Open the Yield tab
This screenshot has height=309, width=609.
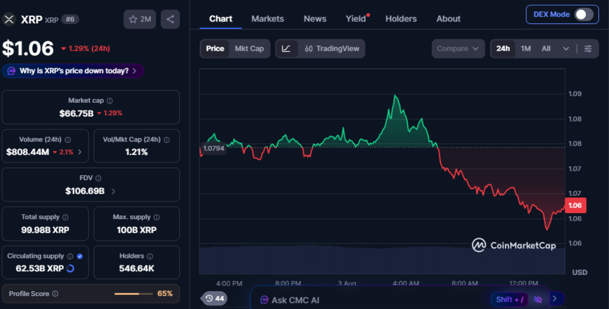356,19
